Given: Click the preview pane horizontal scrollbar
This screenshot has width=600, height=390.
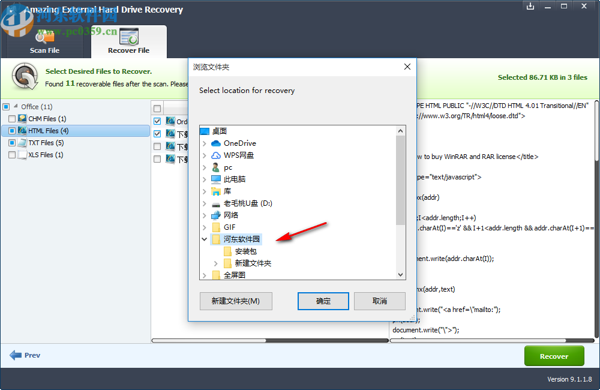Looking at the screenshot, I should pyautogui.click(x=492, y=340).
